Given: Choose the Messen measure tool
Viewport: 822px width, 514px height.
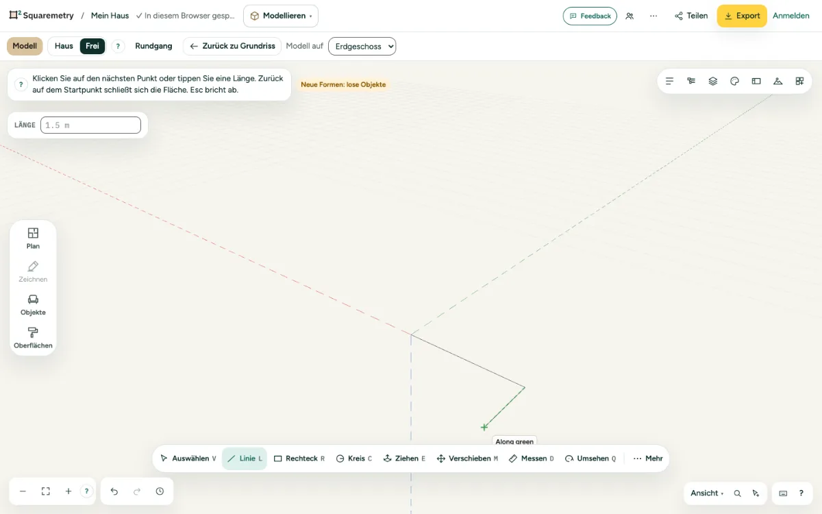Looking at the screenshot, I should coord(532,458).
